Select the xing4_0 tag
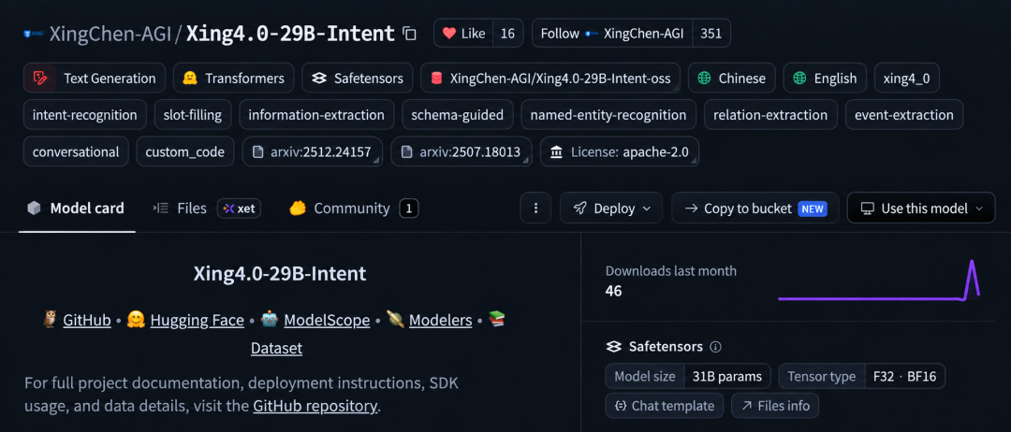Image resolution: width=1011 pixels, height=432 pixels. [x=906, y=79]
